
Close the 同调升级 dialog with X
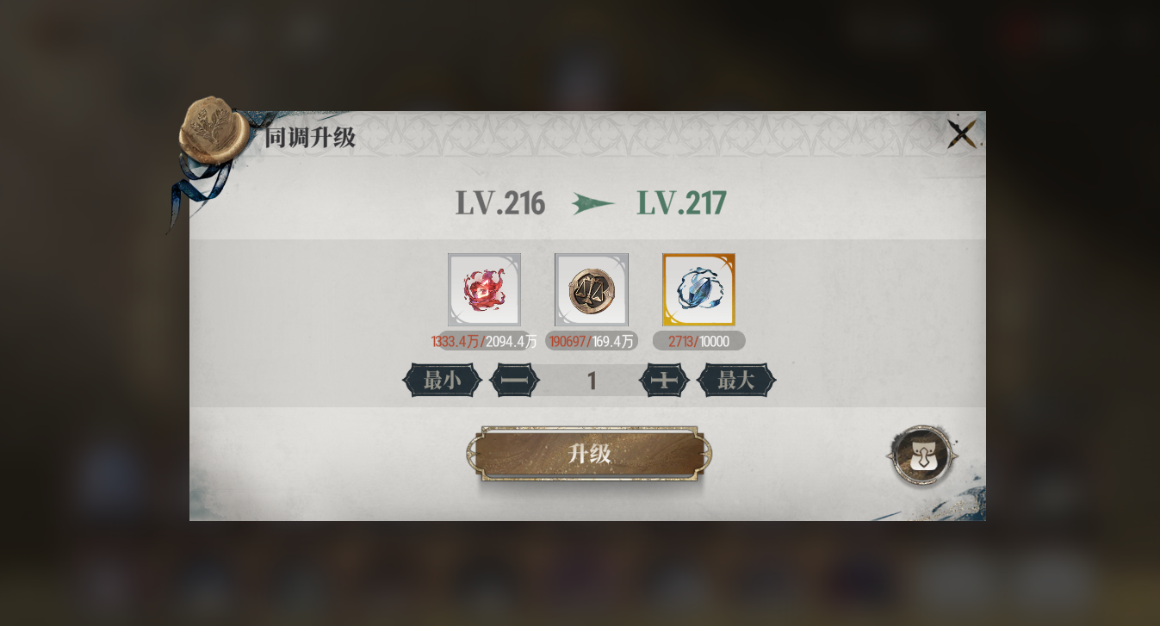963,134
